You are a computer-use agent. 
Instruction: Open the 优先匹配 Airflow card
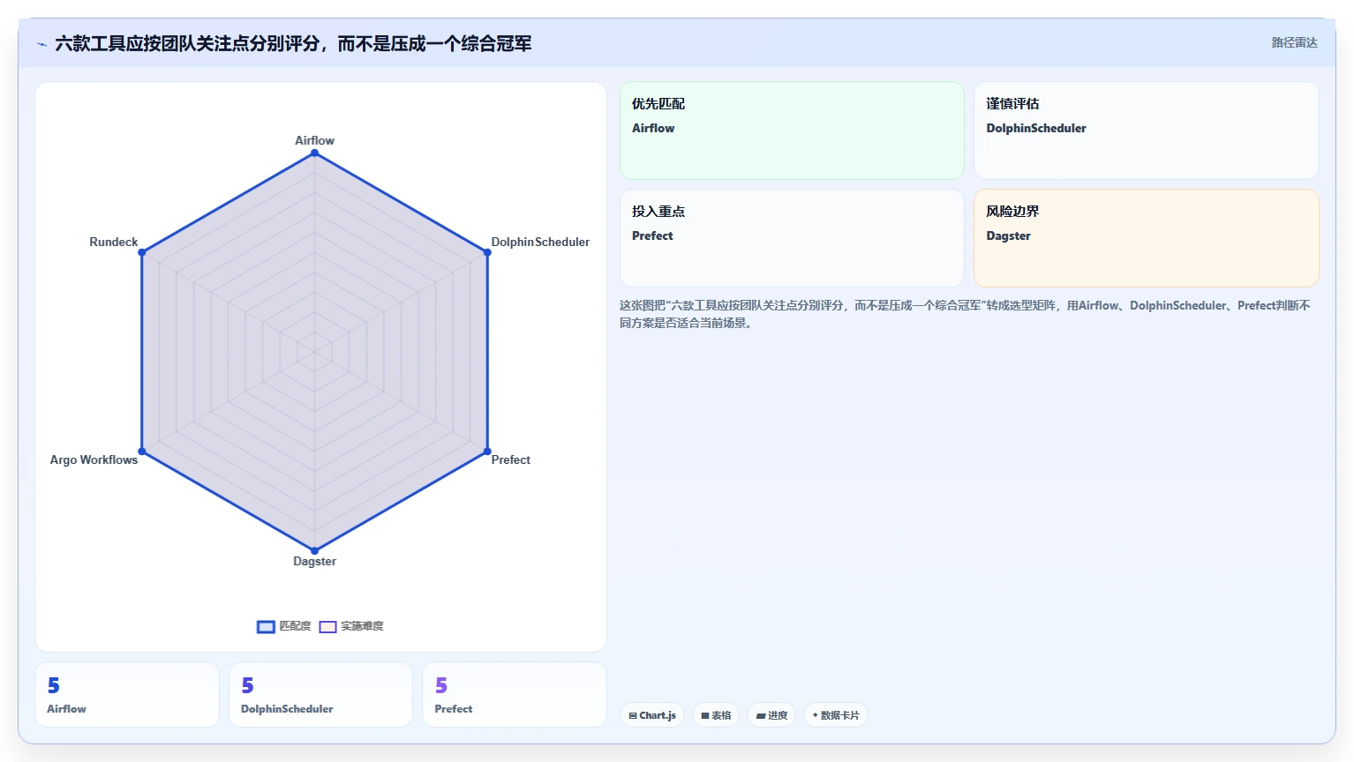point(792,131)
